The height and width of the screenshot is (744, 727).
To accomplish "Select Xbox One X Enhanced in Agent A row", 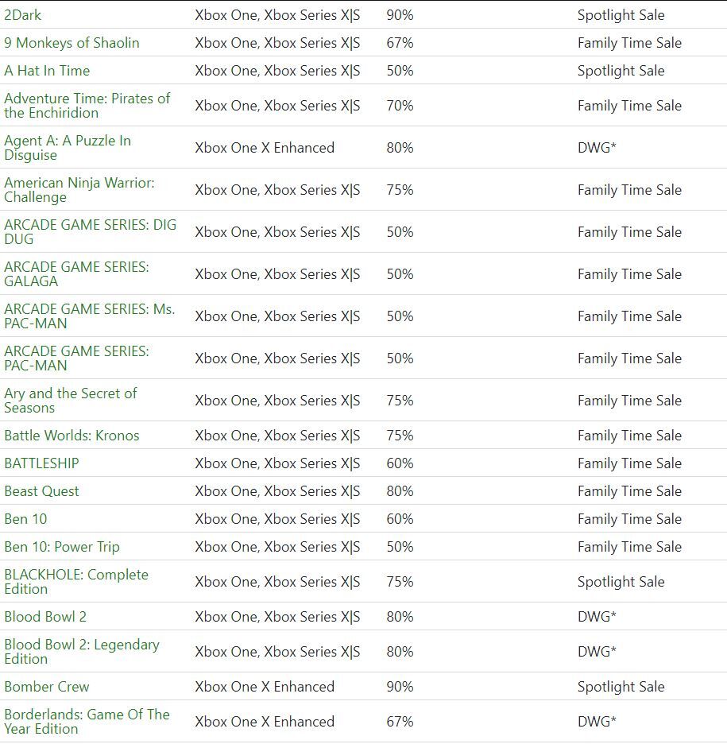I will click(x=265, y=148).
